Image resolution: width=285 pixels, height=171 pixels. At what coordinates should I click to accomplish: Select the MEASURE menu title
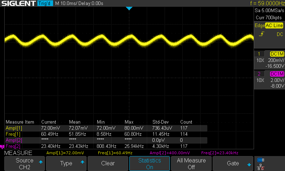[18, 153]
